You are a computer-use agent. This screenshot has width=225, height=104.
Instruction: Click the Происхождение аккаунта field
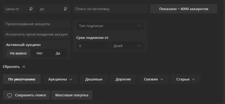[x=37, y=24]
